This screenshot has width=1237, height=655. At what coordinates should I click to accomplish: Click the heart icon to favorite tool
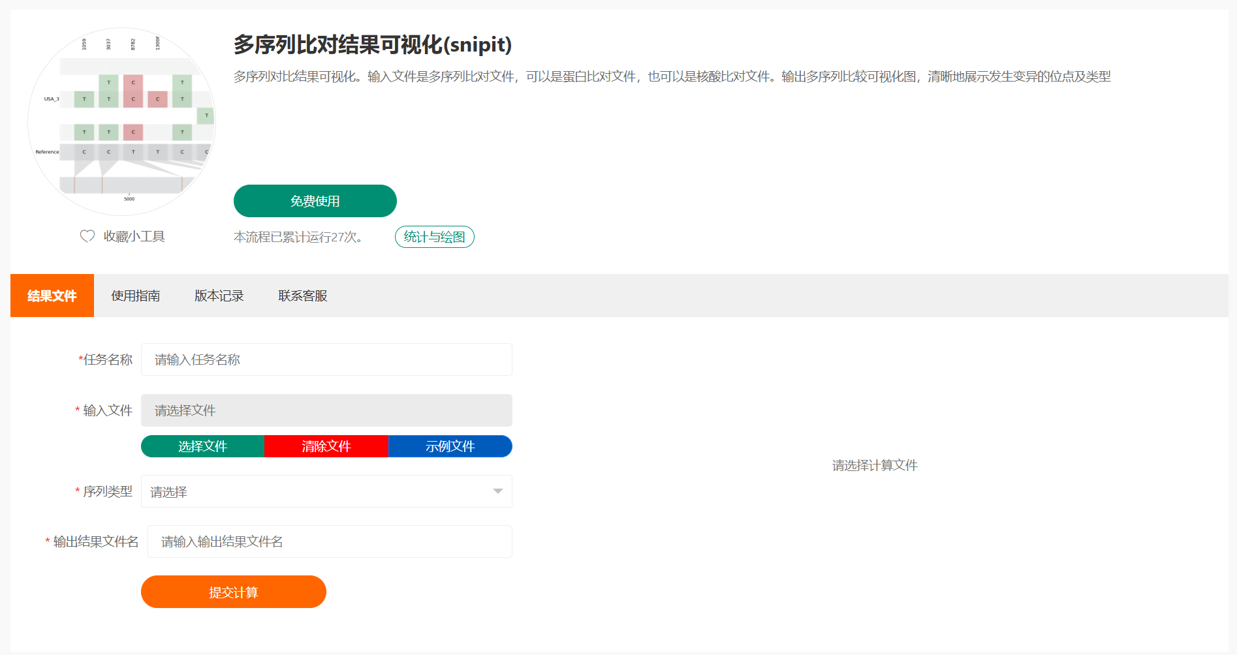pos(87,236)
